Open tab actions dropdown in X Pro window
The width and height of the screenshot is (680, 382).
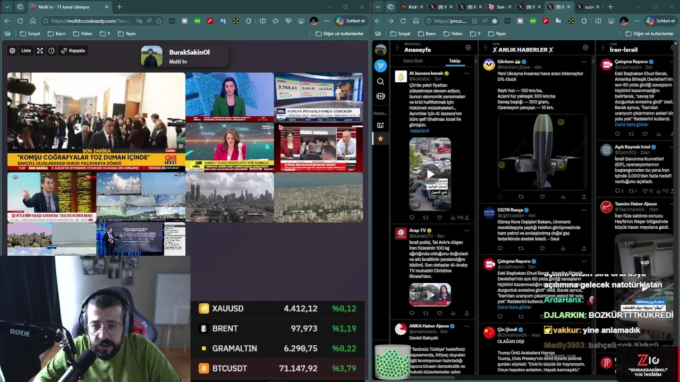pos(377,7)
